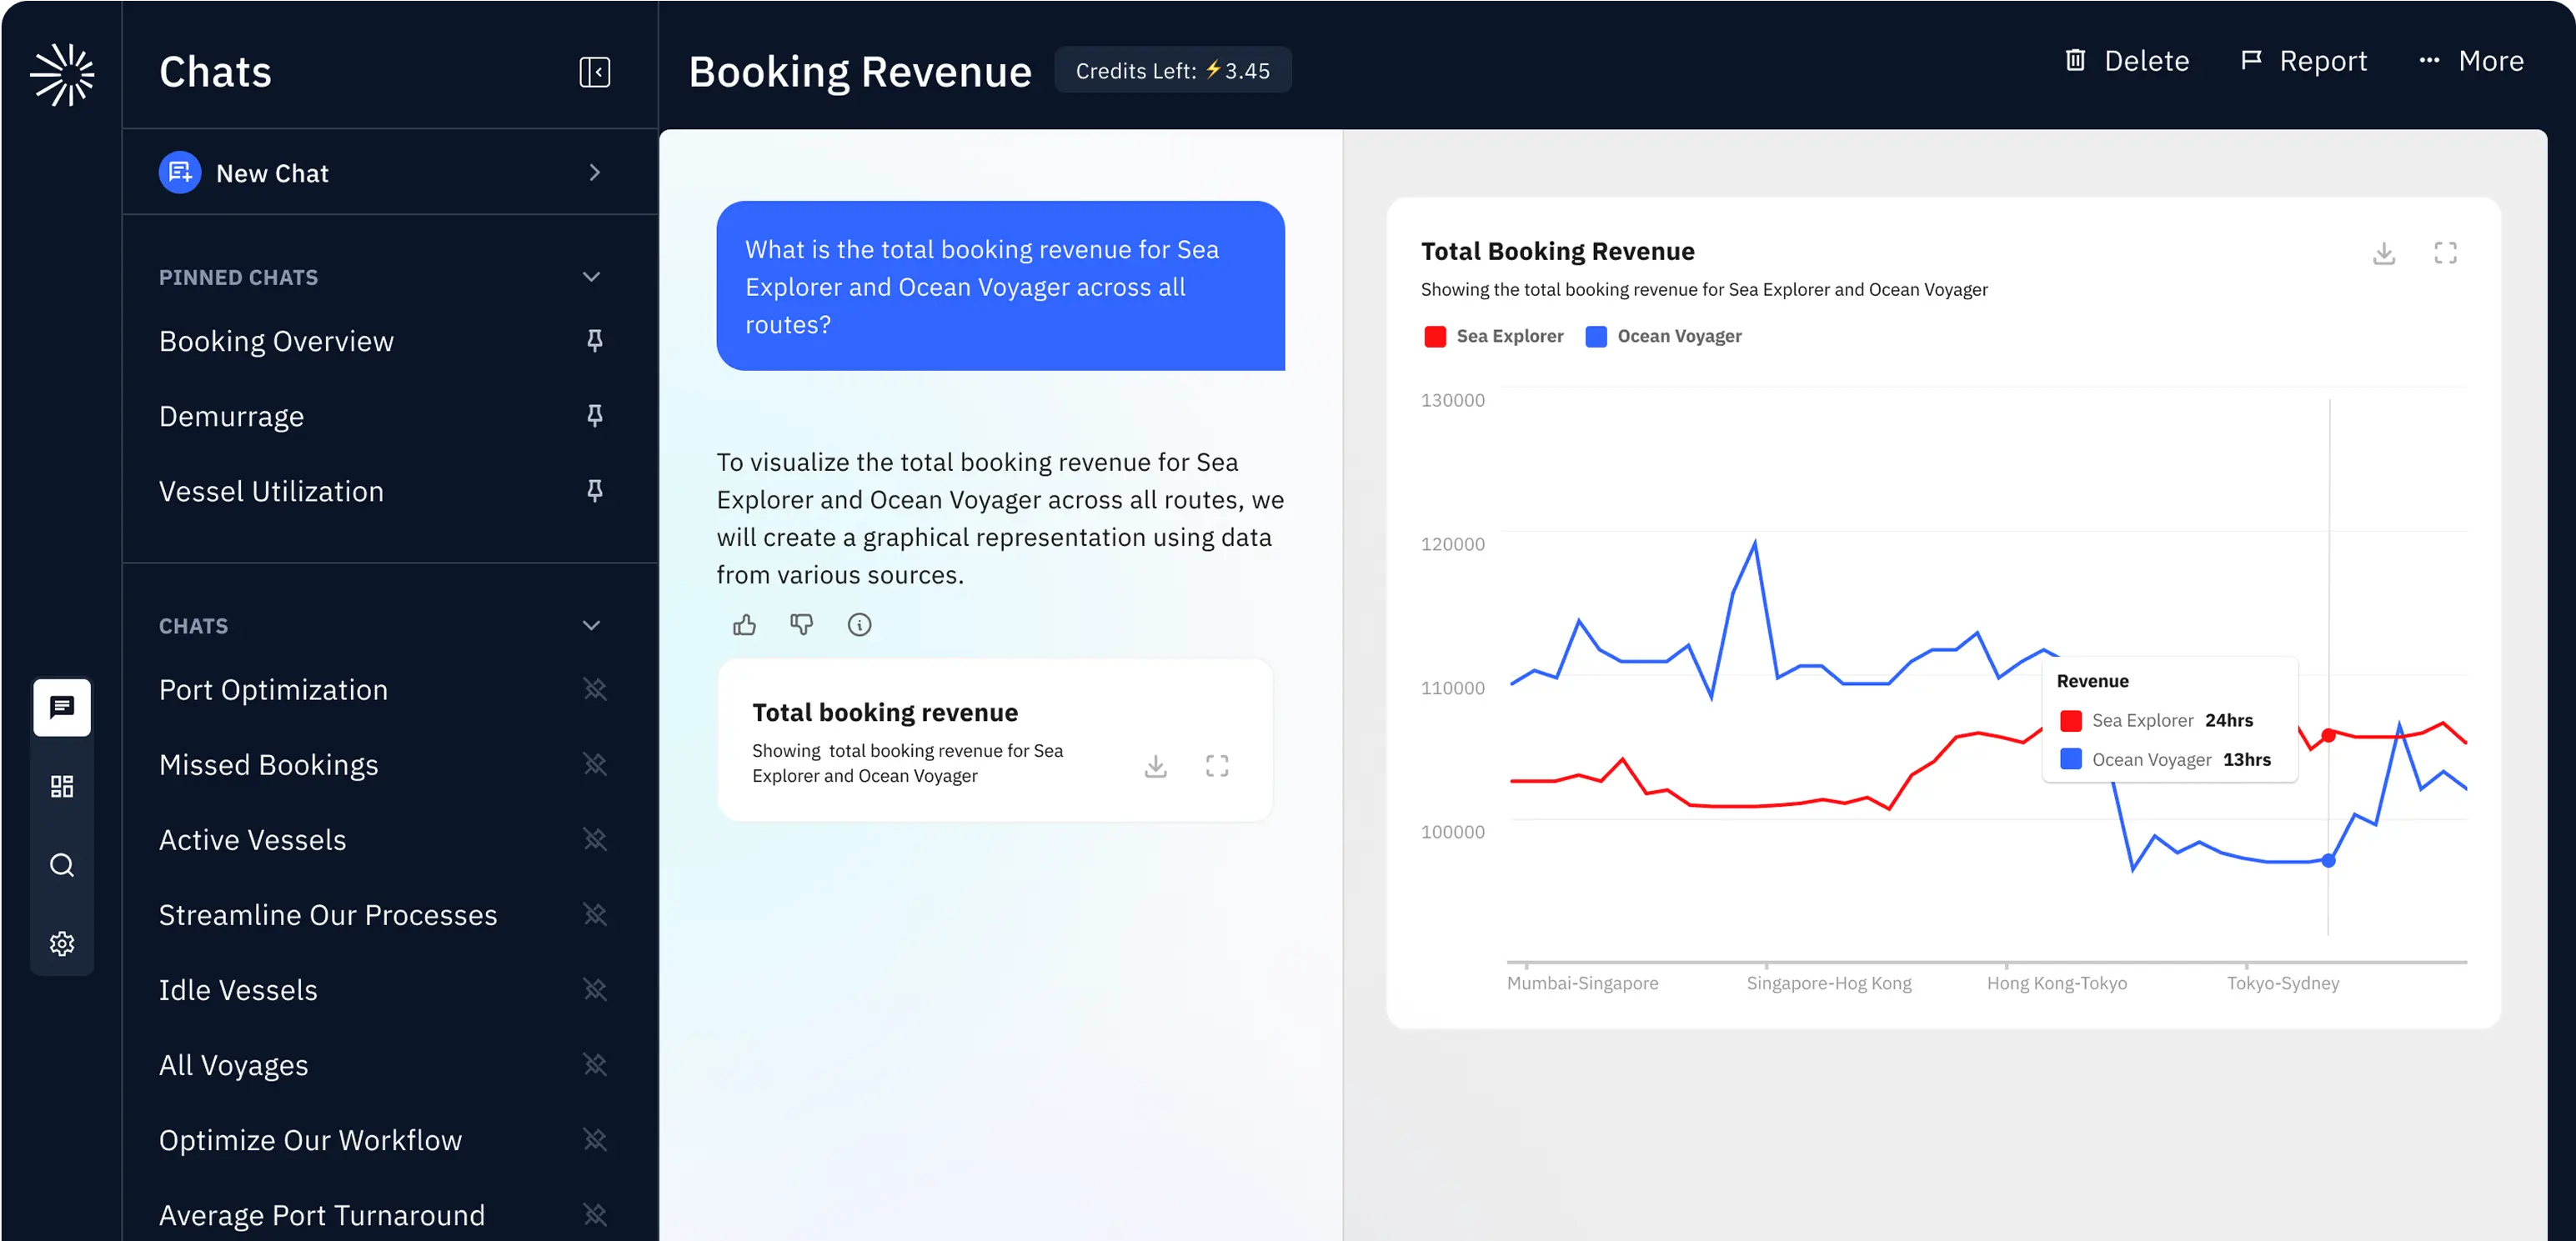Image resolution: width=2576 pixels, height=1241 pixels.
Task: Download the Total Booking Revenue chart
Action: 2384,253
